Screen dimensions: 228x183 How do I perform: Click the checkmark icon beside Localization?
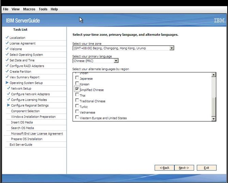[x=7, y=37]
